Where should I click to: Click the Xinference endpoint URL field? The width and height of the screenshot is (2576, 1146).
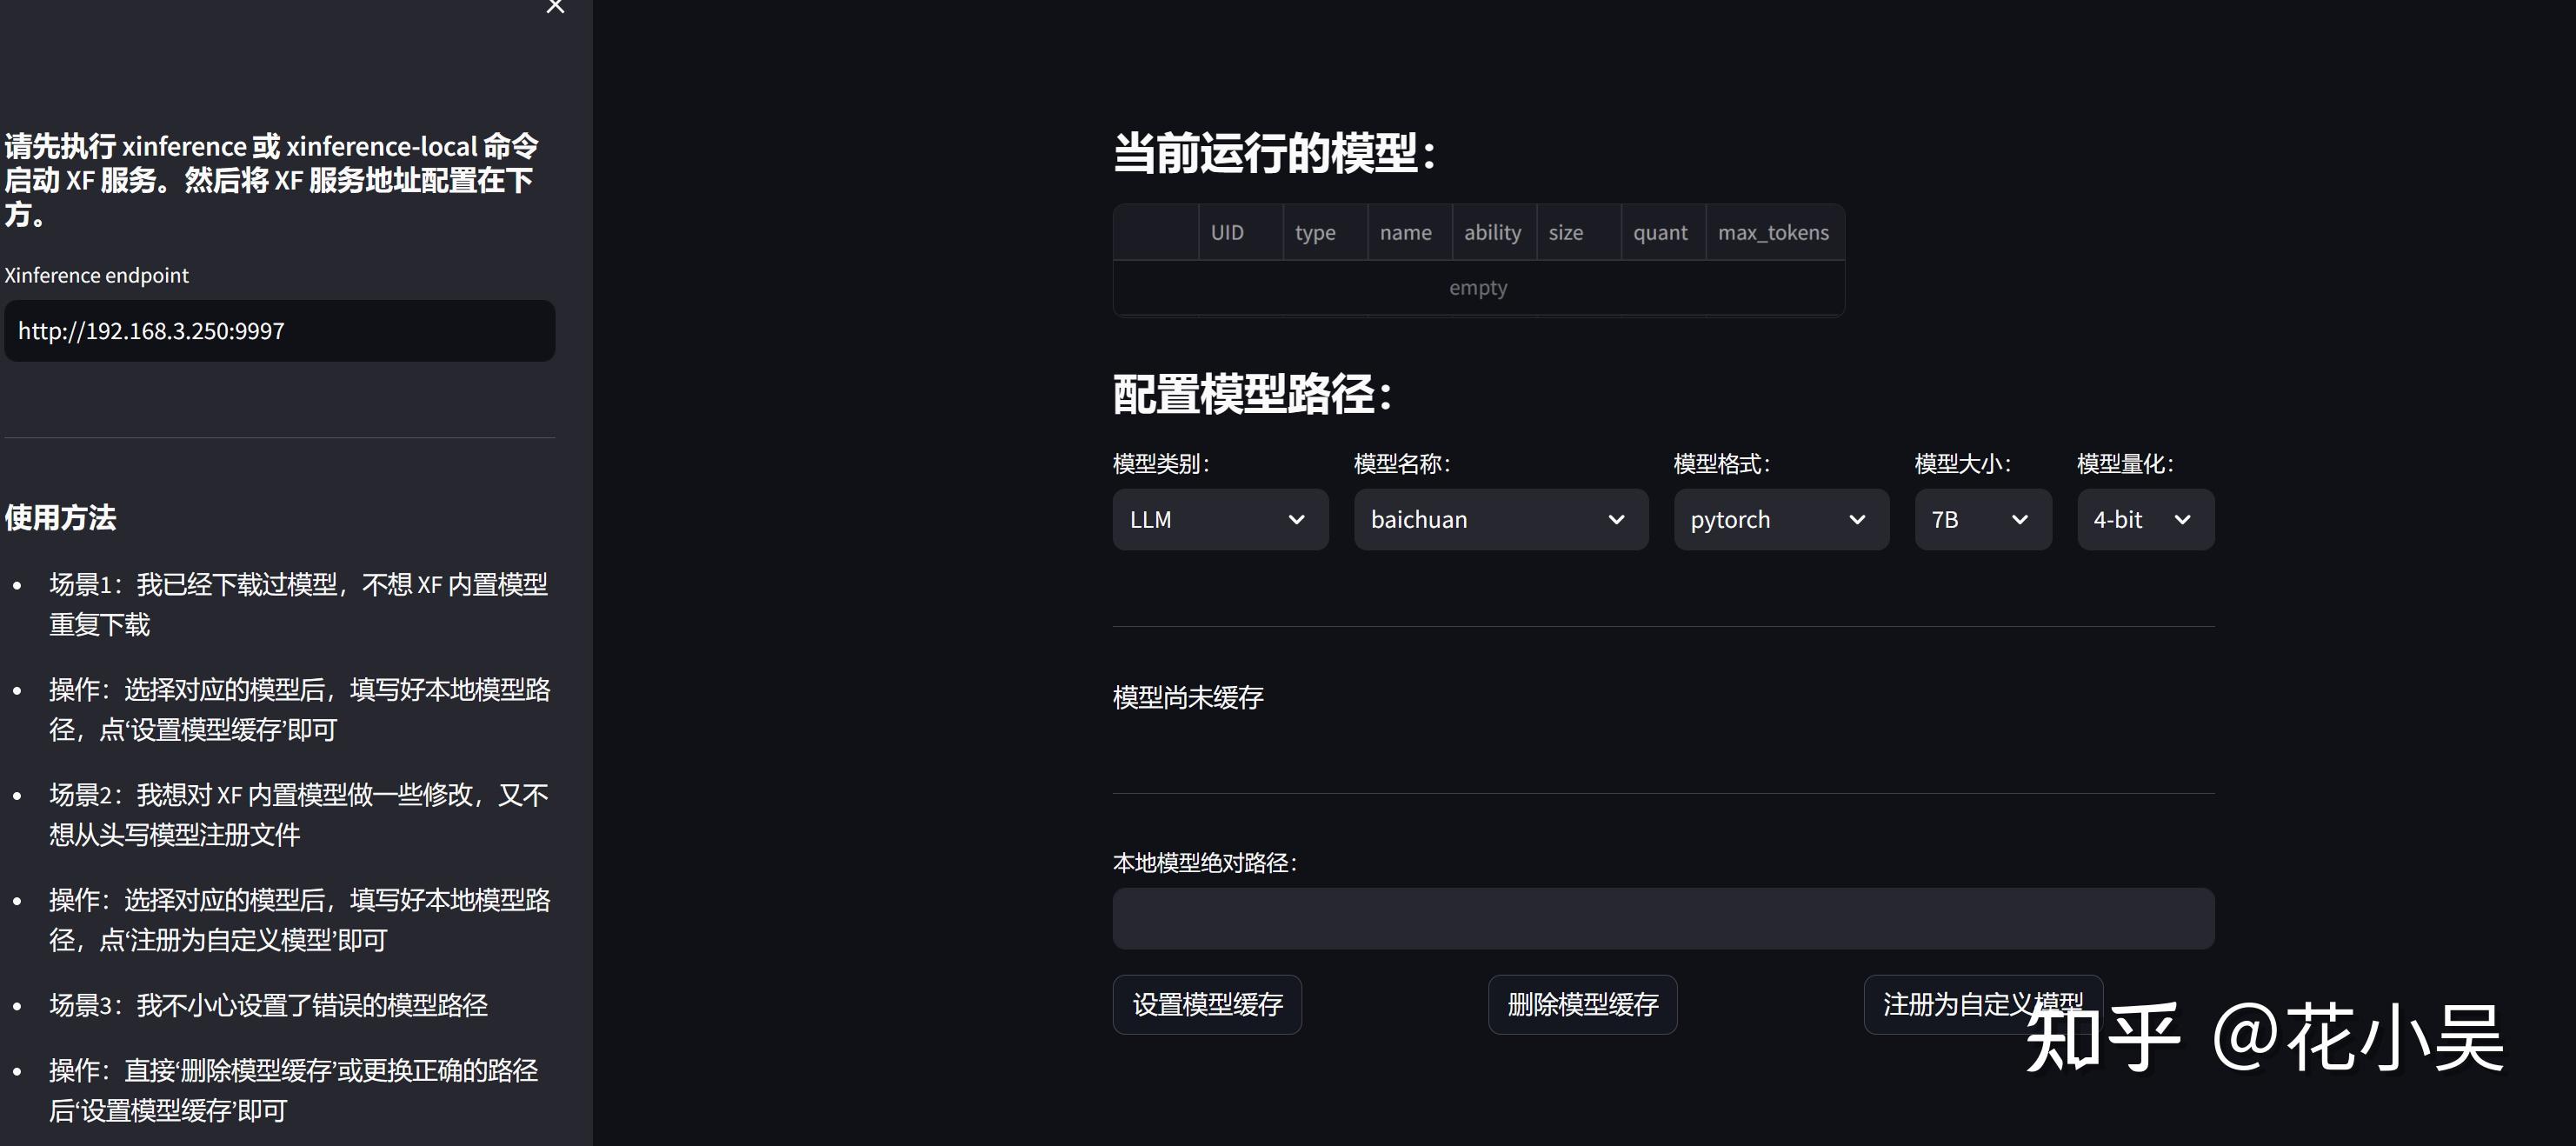(x=279, y=331)
